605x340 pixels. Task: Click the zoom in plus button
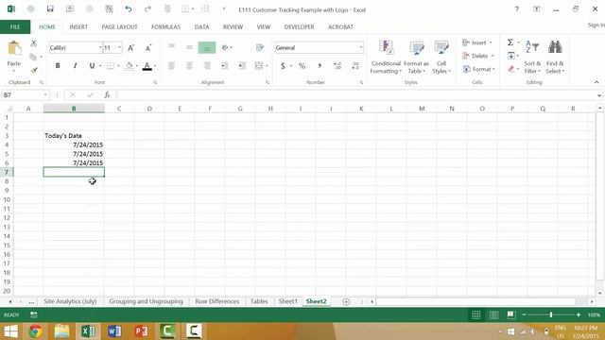(x=578, y=314)
